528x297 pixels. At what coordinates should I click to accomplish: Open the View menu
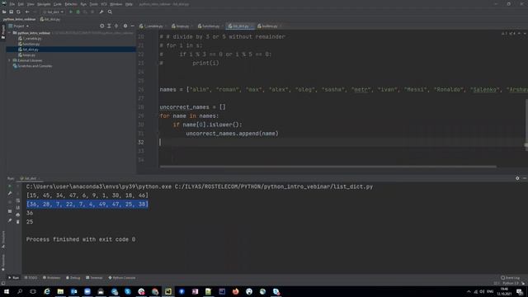pos(31,4)
